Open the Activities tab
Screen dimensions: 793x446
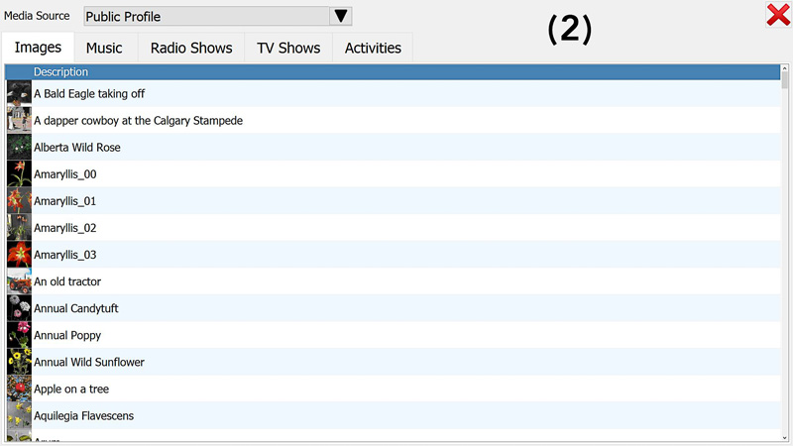[373, 48]
